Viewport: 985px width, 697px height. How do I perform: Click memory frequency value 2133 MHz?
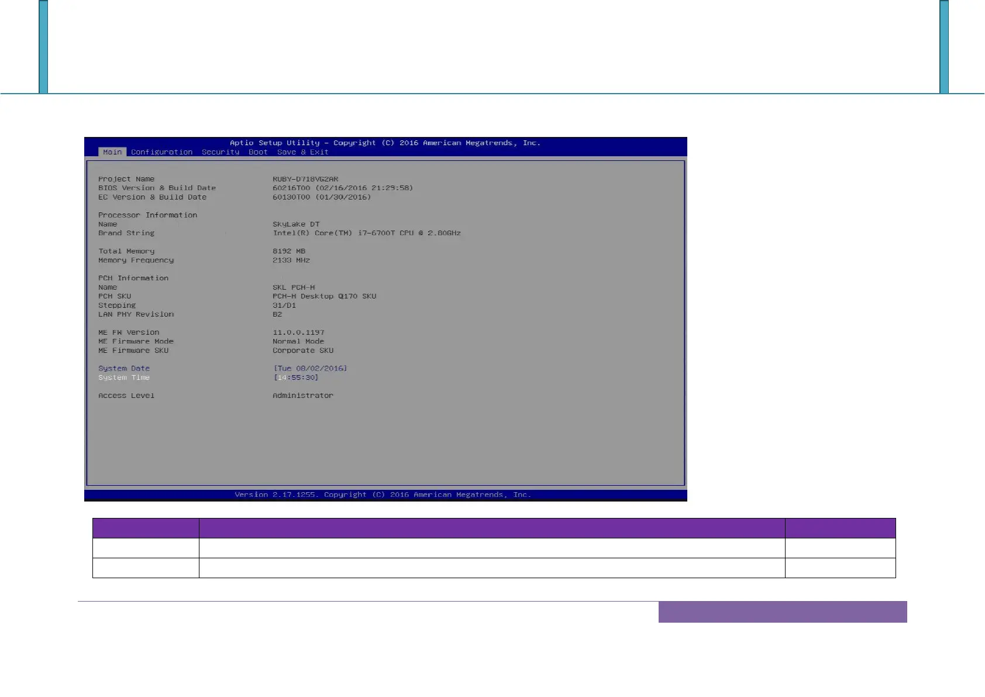pos(291,260)
